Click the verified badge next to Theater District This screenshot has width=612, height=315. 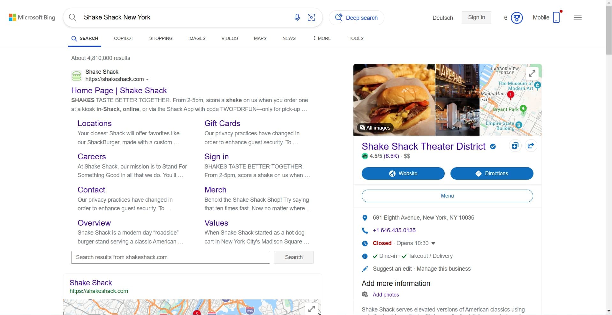493,146
